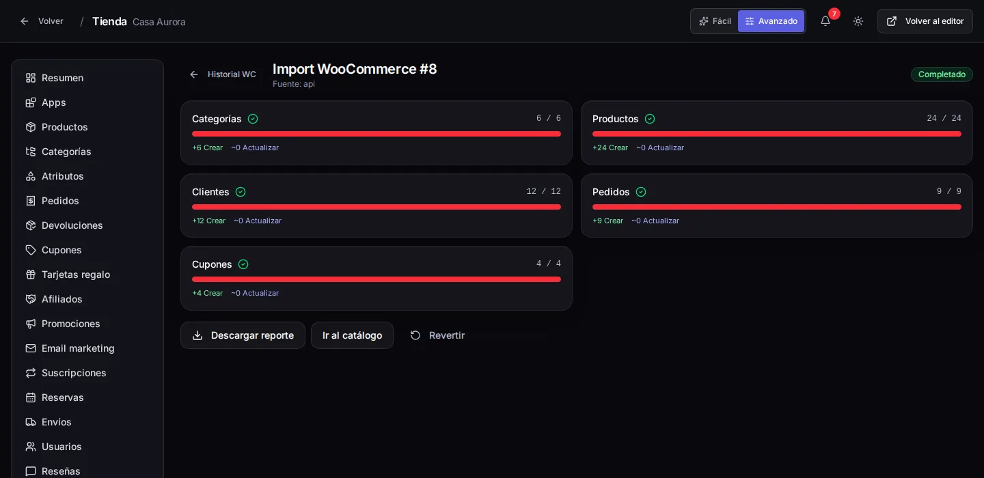Click the Email marketing envelope icon

click(x=31, y=348)
